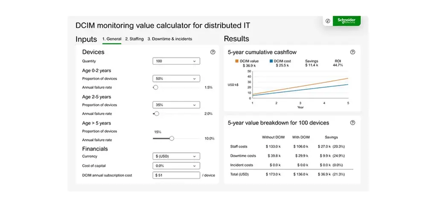Click Downtime savings $ 9.9 k (24.9%)
This screenshot has height=207, width=443.
[332, 155]
